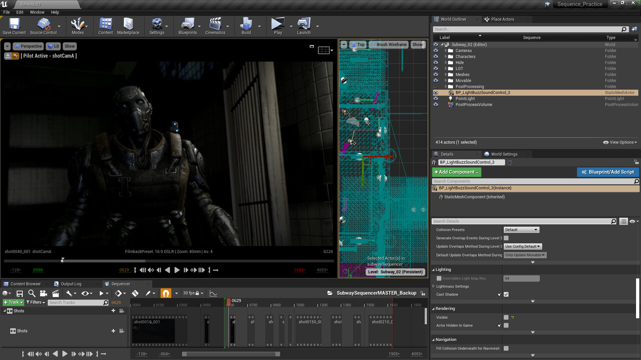Expand the Lightmass Settings section
Viewport: 641px width, 360px height.
[434, 286]
